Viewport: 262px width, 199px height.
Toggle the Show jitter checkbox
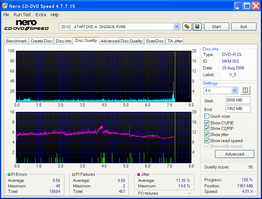click(x=207, y=135)
